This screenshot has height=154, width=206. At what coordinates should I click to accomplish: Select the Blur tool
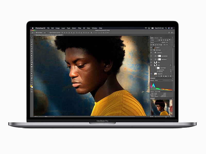(x=32, y=64)
